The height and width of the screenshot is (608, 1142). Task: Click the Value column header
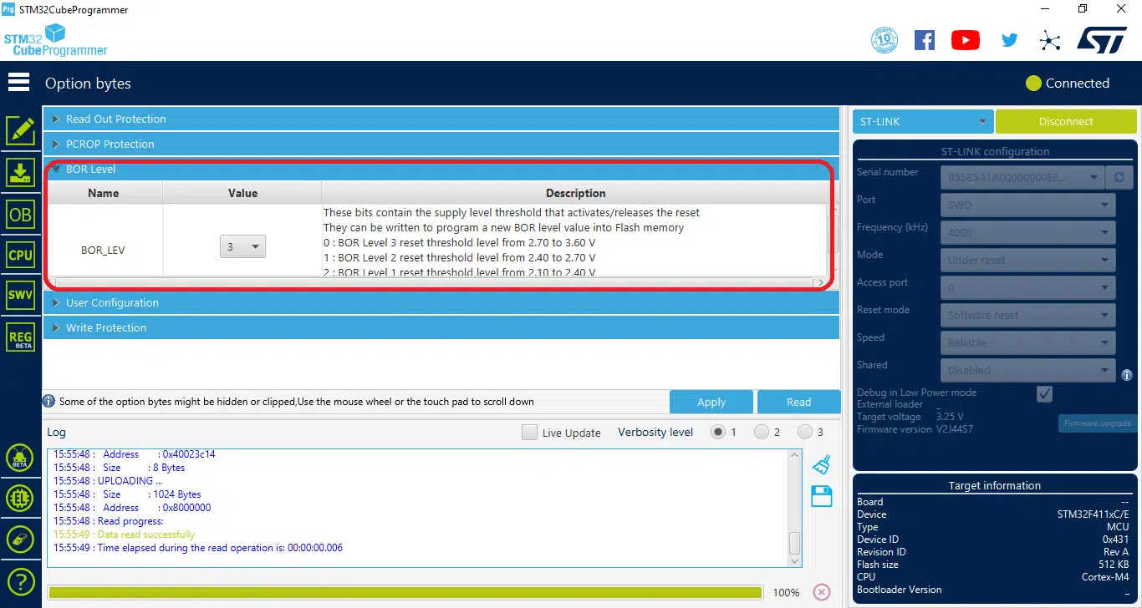(x=242, y=193)
